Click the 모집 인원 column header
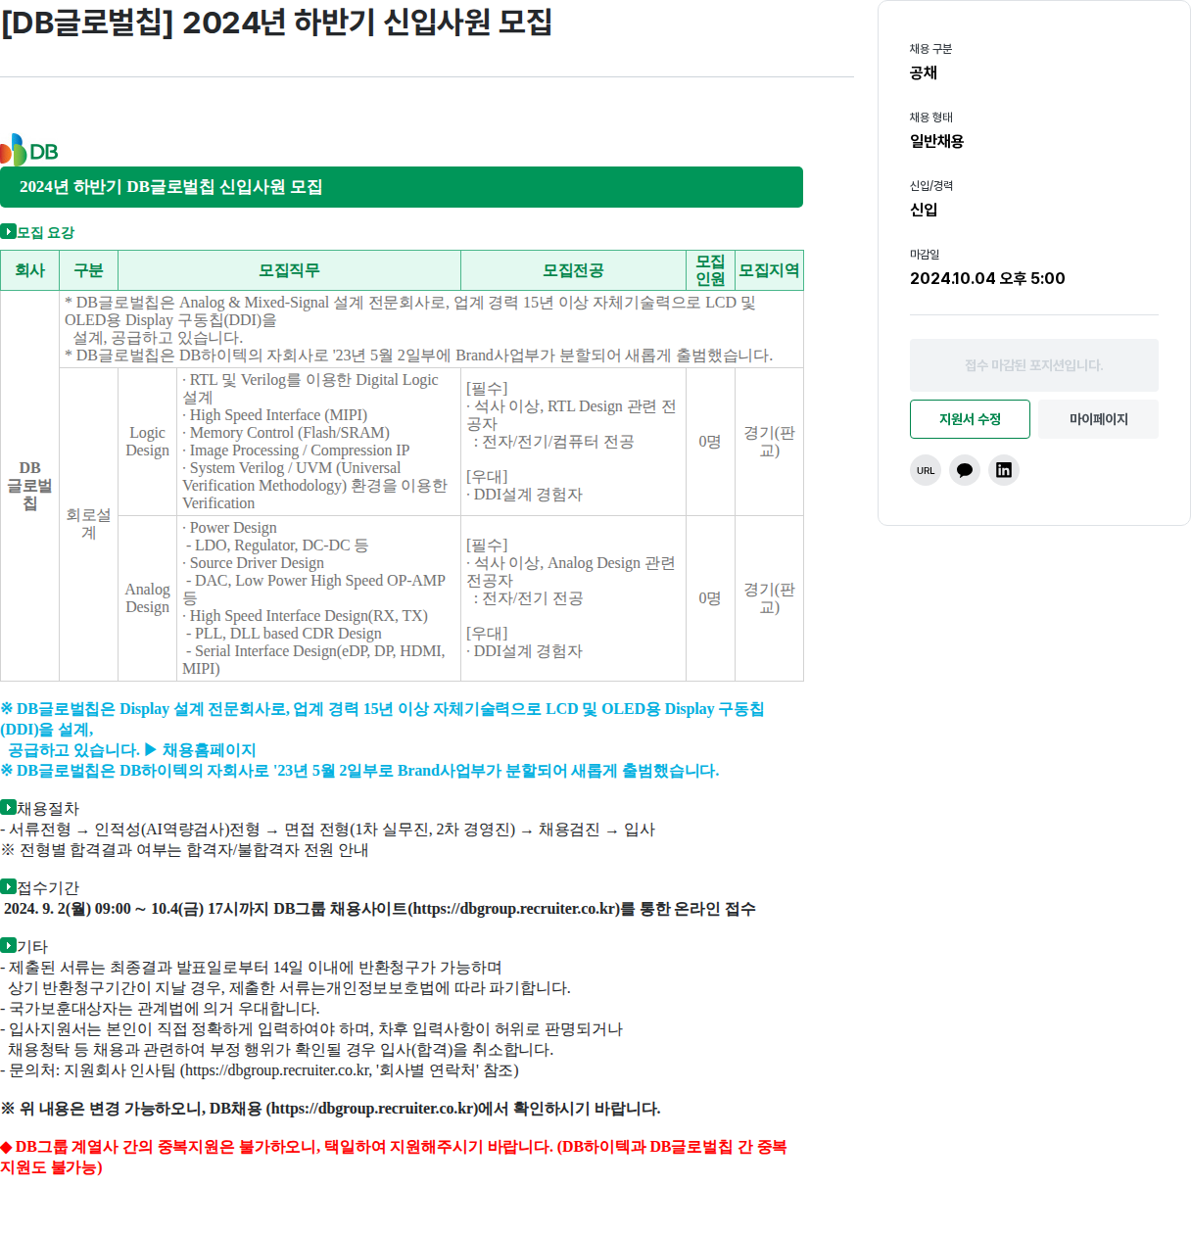 [x=711, y=270]
